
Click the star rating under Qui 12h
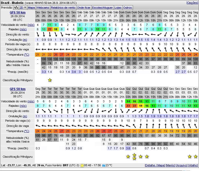[147, 157]
